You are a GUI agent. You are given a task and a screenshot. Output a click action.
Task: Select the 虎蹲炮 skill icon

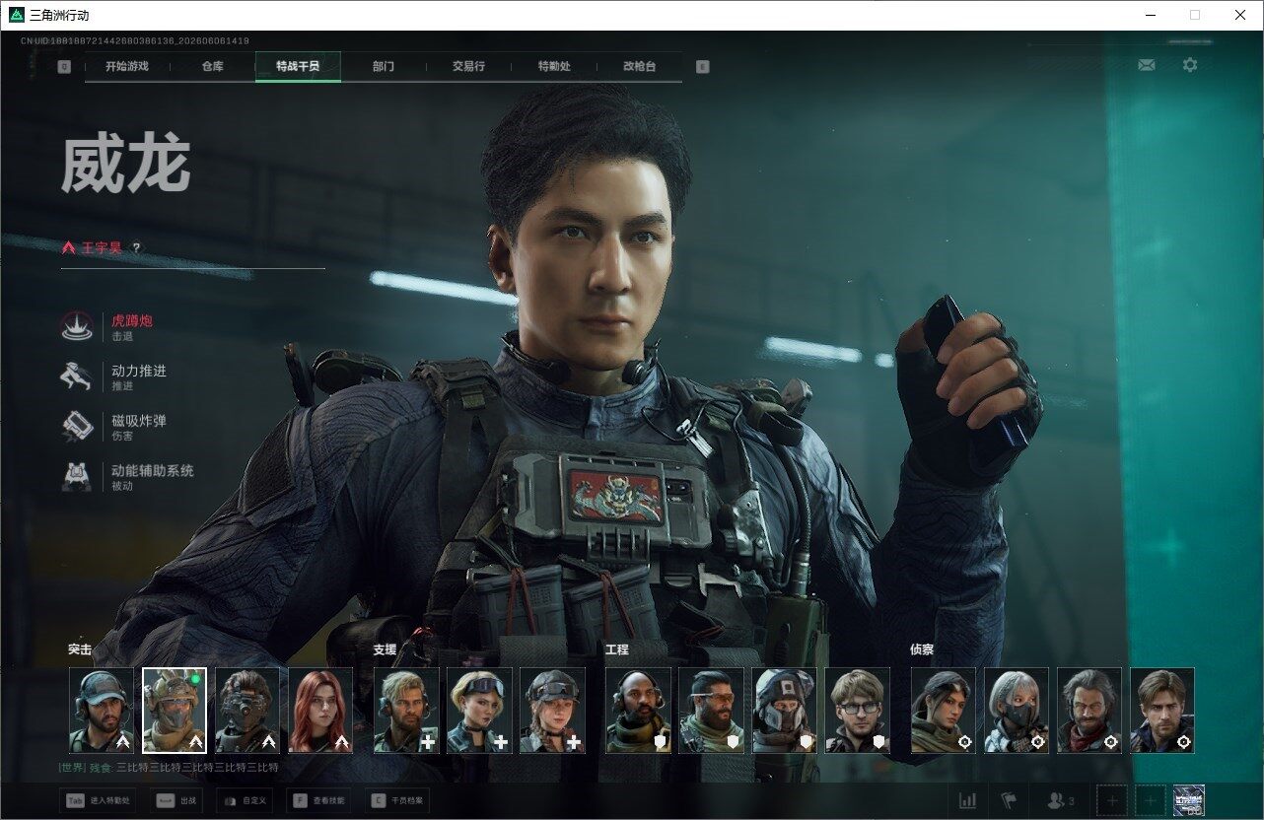tap(77, 327)
